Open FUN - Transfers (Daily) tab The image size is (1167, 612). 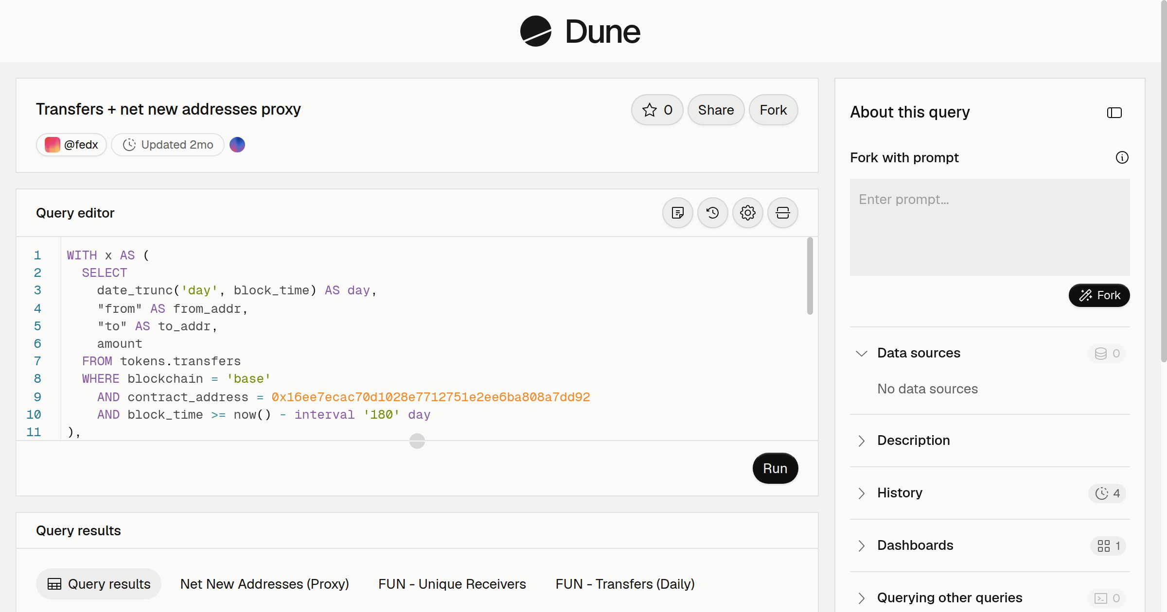pos(625,584)
